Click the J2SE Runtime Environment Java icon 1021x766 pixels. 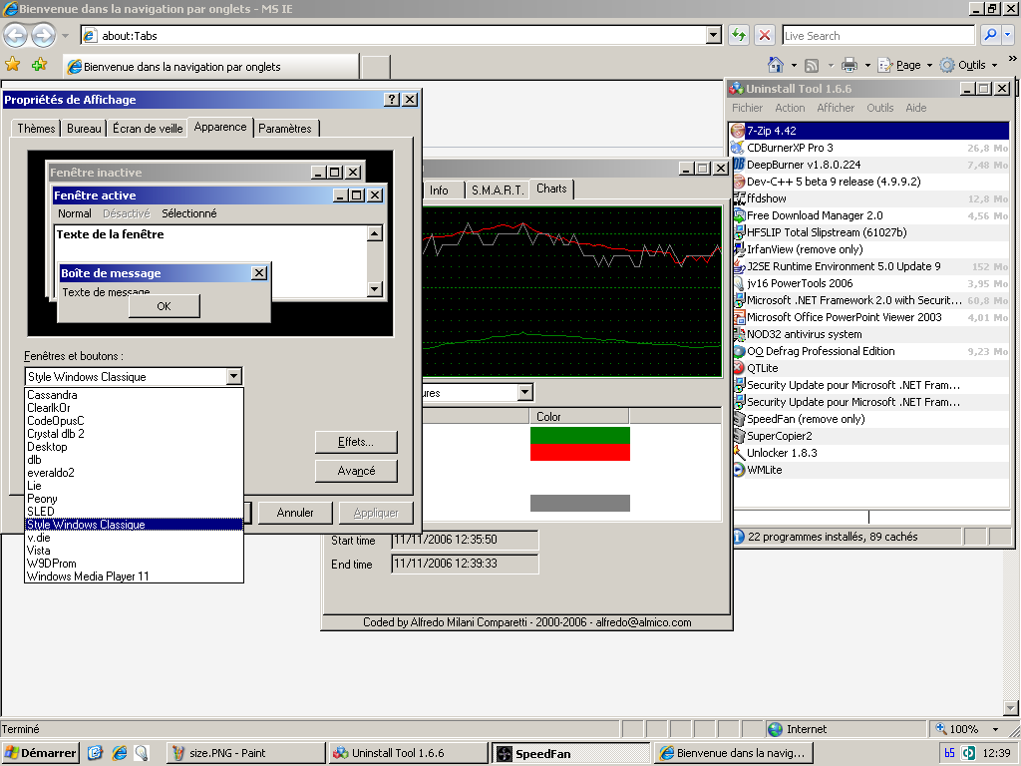(739, 266)
